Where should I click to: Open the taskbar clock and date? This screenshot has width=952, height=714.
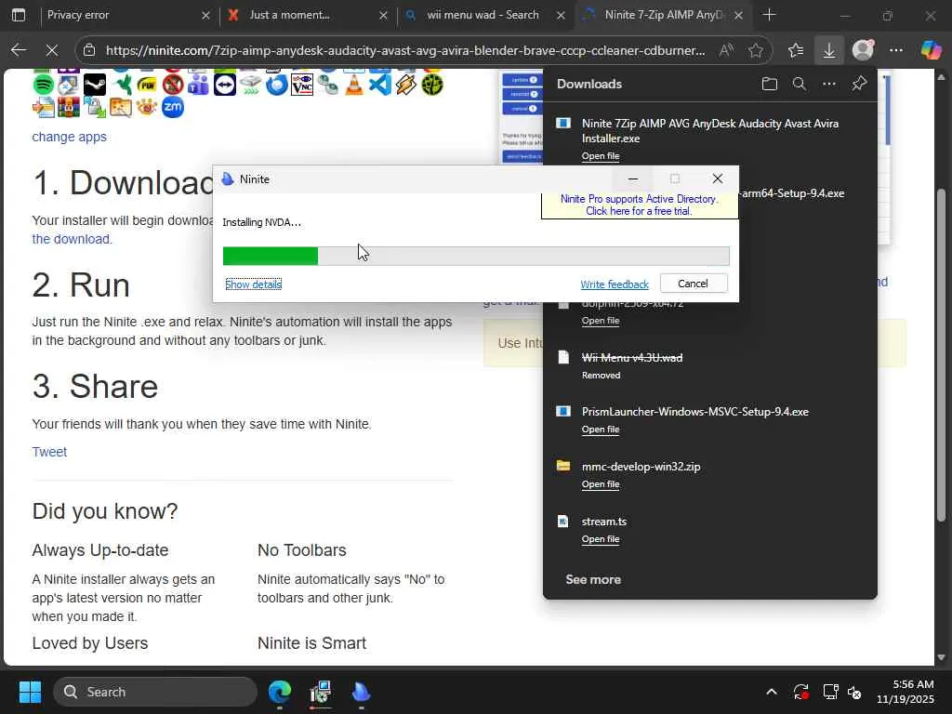[906, 692]
